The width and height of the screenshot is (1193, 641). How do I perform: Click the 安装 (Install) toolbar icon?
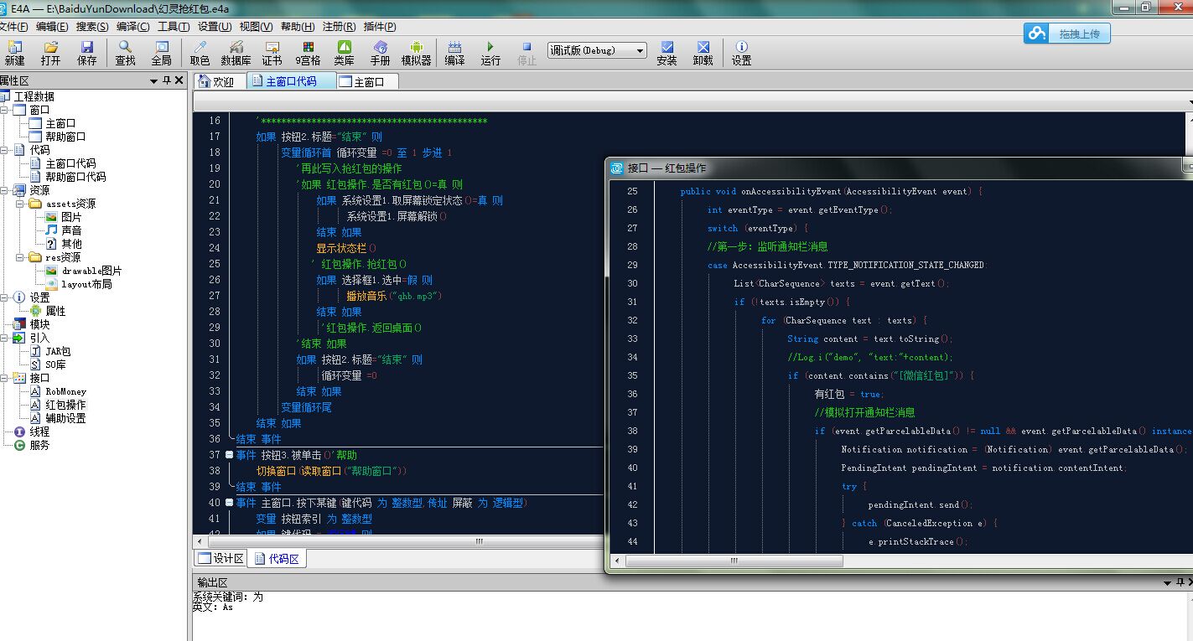pyautogui.click(x=667, y=53)
